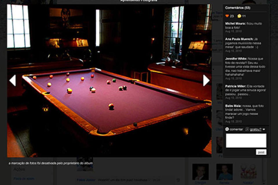Click the blue-shirt person avatar thumbnail
278x185 pixels.
[224, 172]
